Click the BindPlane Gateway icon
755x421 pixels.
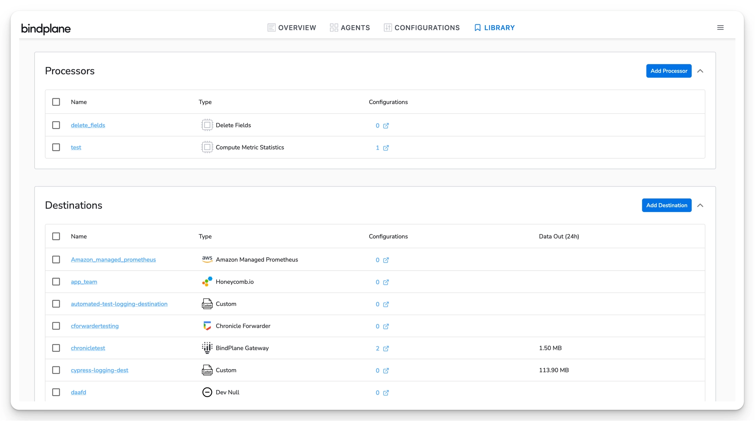click(x=207, y=348)
